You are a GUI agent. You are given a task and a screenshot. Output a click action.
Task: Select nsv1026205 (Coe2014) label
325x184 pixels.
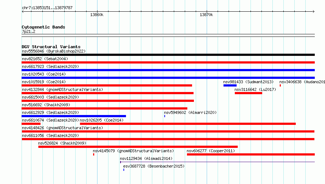pyautogui.click(x=102, y=120)
